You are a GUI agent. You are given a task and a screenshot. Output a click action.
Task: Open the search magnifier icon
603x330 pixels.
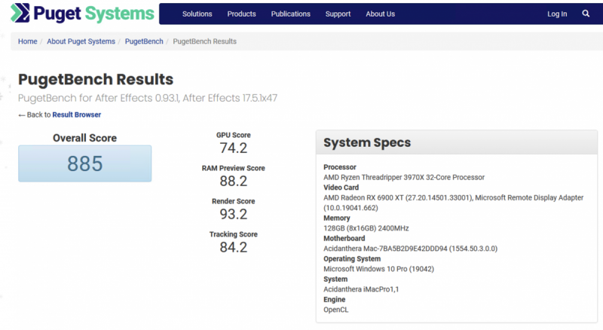pos(586,14)
